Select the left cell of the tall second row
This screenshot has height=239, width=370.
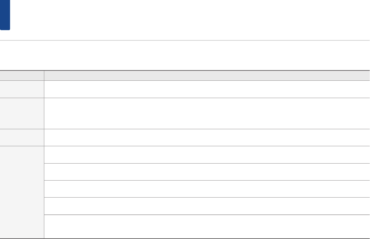pos(22,113)
